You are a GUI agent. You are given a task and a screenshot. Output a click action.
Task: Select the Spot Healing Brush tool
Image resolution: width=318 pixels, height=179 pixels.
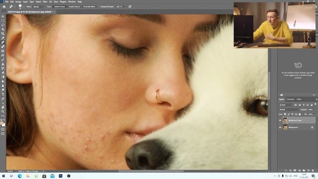coord(3,42)
